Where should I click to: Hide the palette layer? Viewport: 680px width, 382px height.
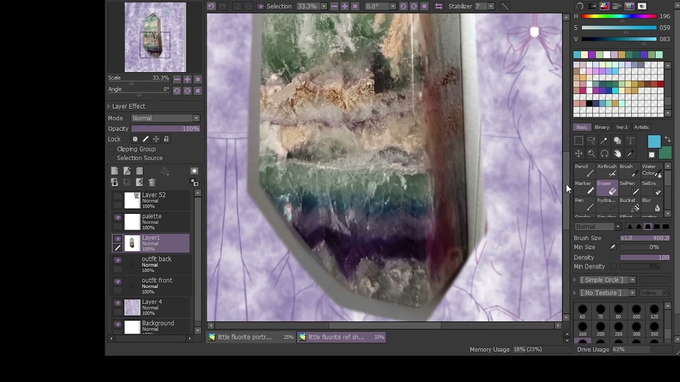(118, 218)
